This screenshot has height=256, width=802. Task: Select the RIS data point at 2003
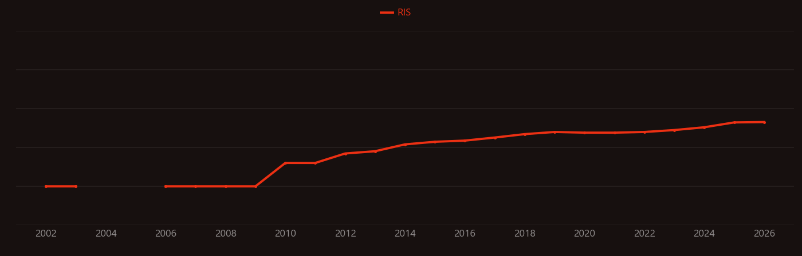pyautogui.click(x=76, y=186)
